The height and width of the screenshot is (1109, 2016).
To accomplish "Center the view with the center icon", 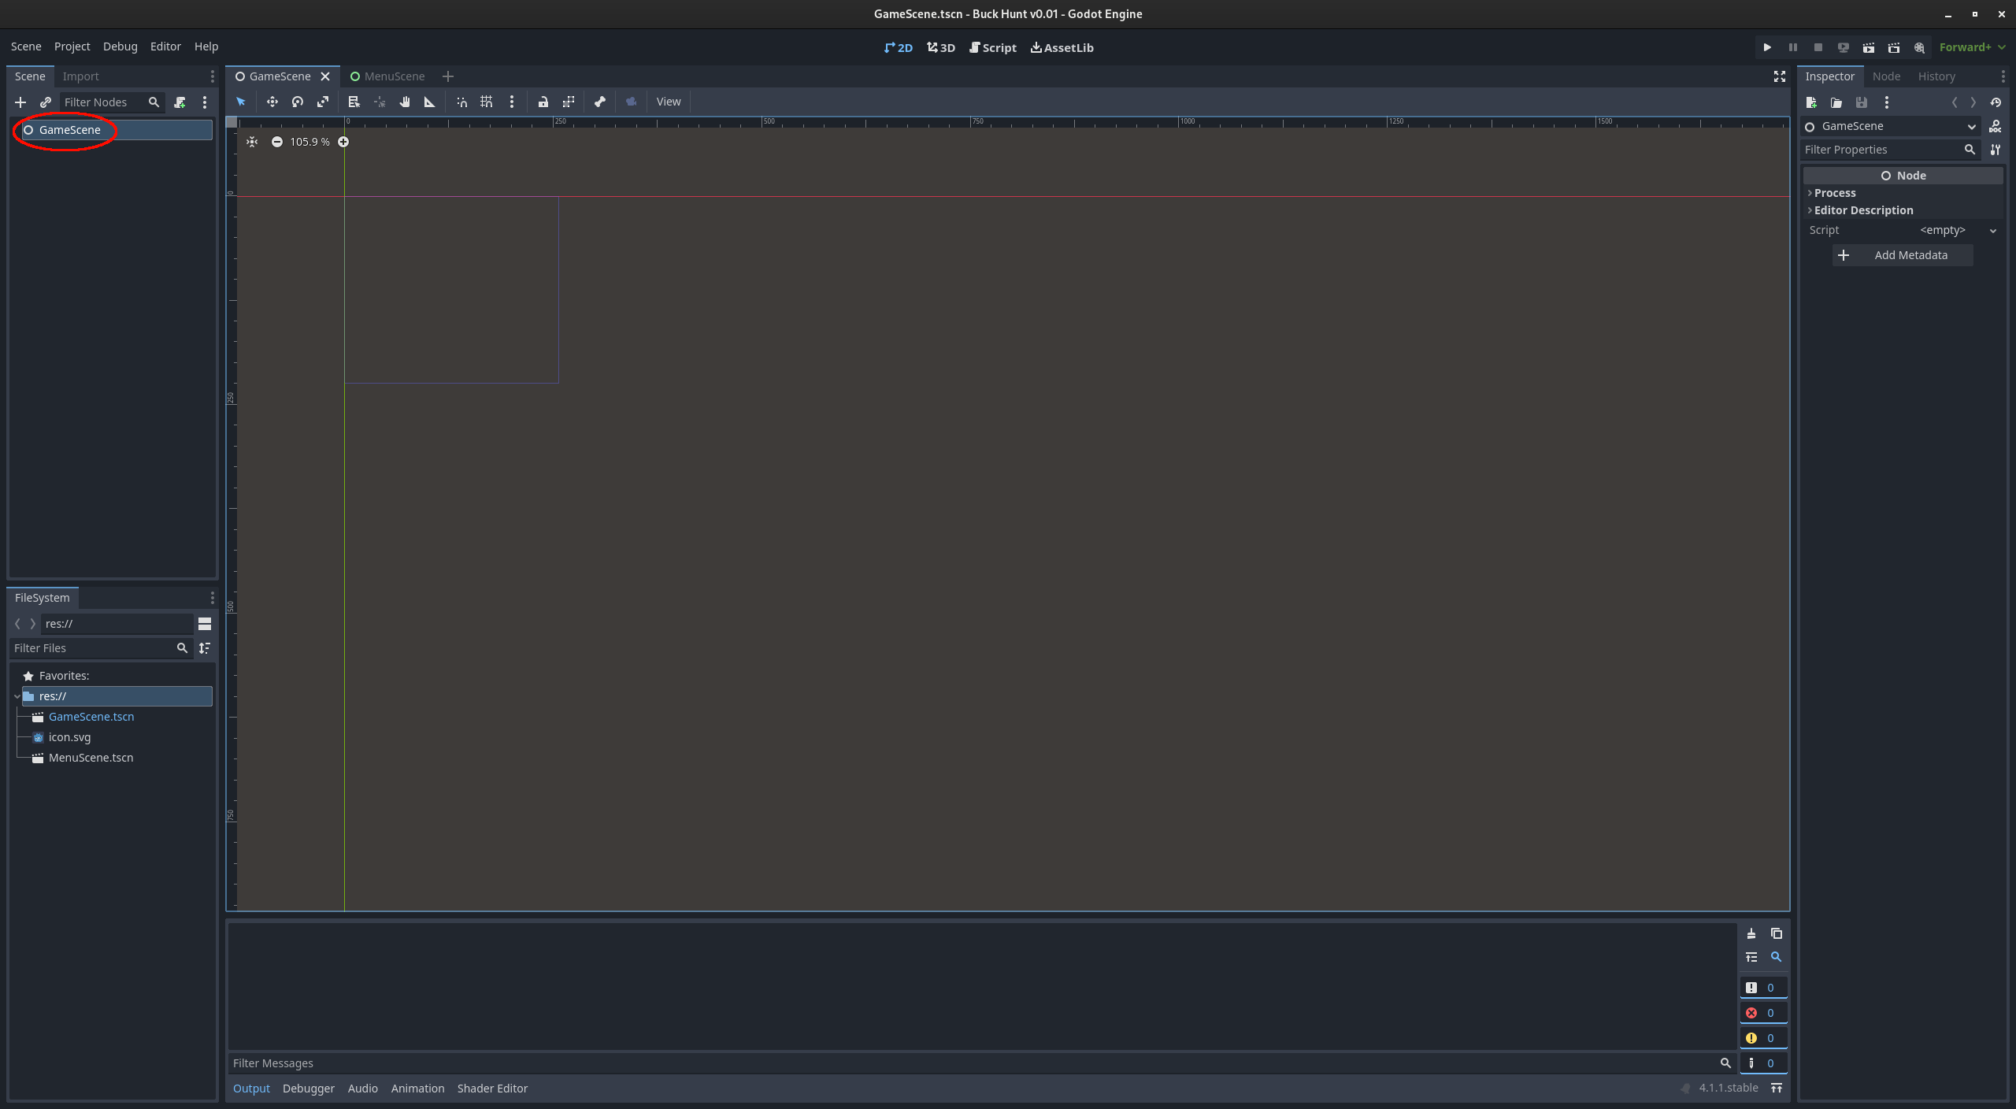I will [252, 142].
